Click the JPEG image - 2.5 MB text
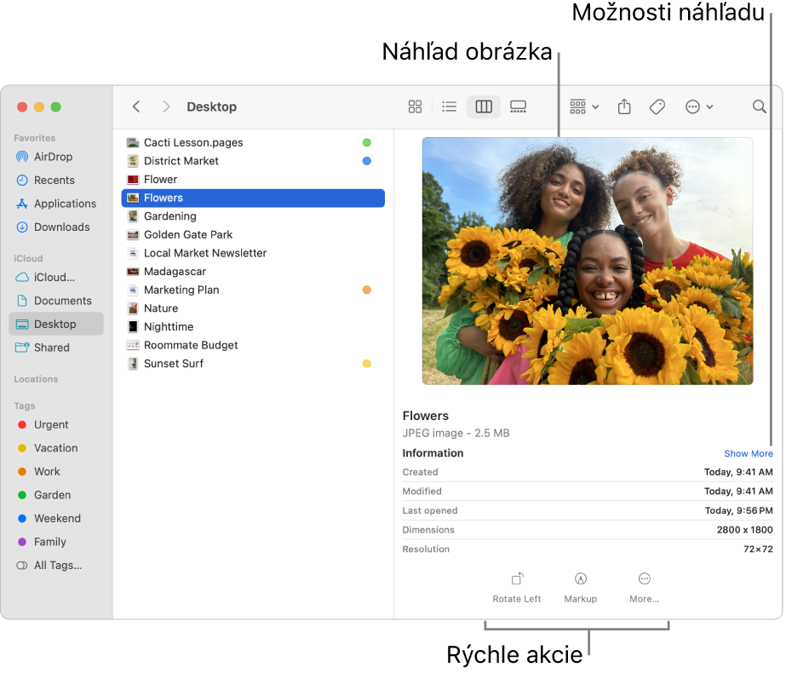This screenshot has width=786, height=673. pyautogui.click(x=456, y=434)
